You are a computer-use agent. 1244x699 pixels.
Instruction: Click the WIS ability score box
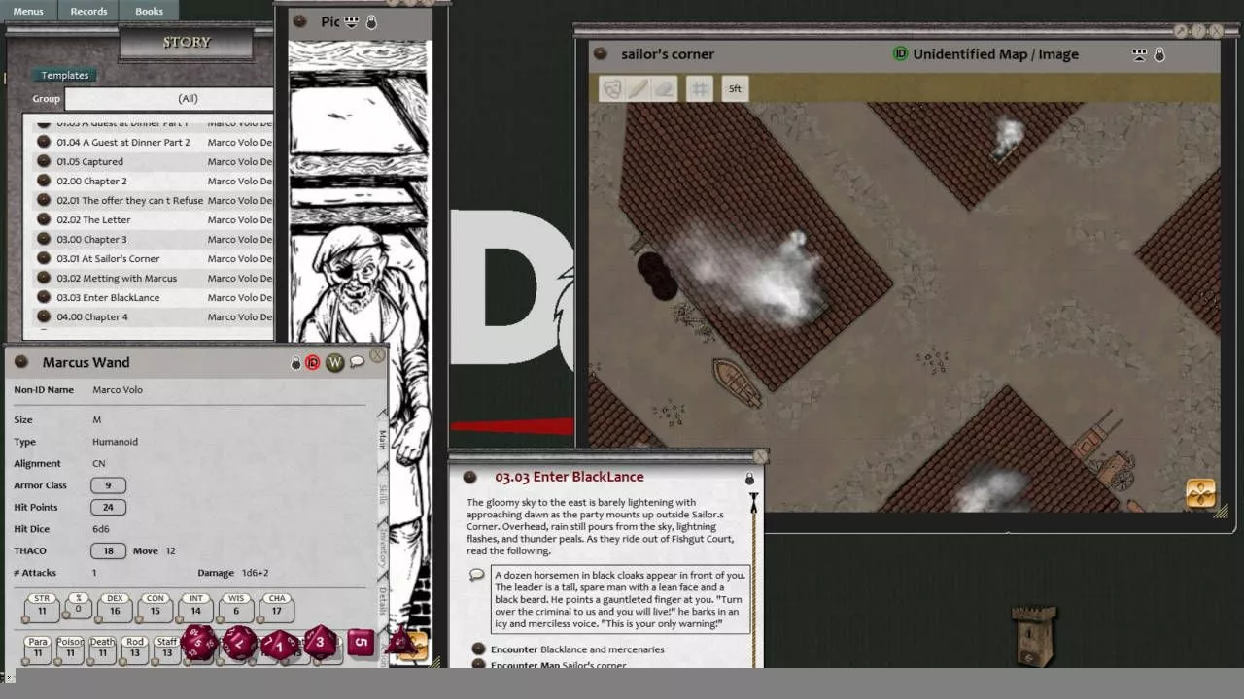tap(236, 608)
